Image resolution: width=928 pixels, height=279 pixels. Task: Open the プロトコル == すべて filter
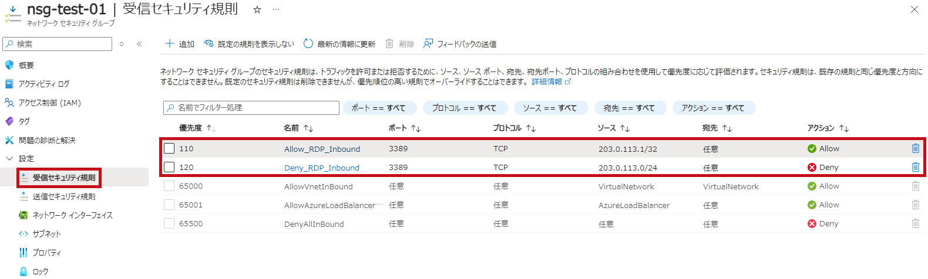pos(464,108)
